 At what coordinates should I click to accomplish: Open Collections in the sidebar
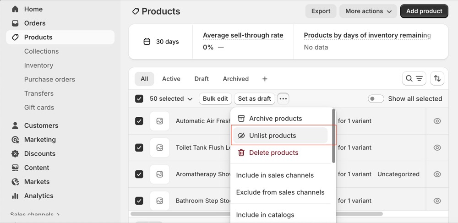pos(42,51)
